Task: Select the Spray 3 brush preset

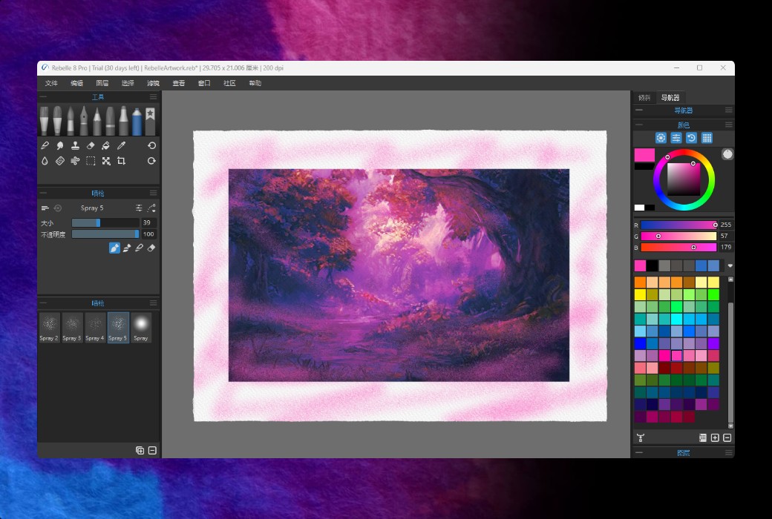Action: coord(72,326)
